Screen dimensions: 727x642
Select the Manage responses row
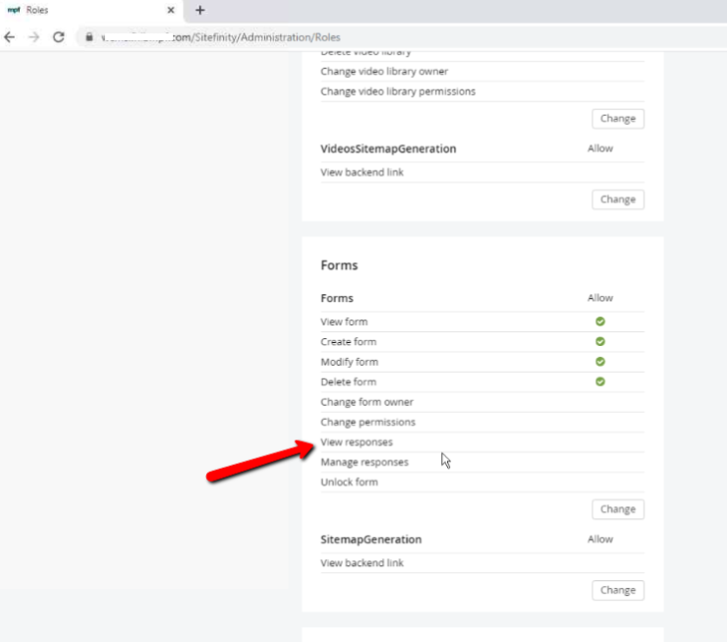tap(482, 462)
